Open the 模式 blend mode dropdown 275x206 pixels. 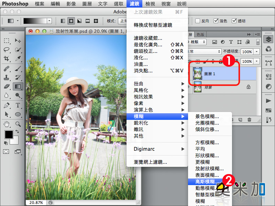click(x=123, y=21)
